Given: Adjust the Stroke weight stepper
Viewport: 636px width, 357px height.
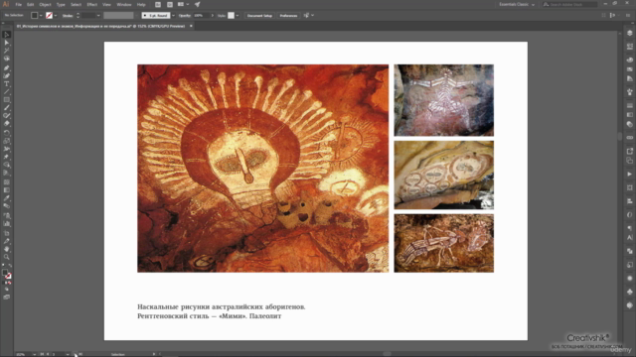Looking at the screenshot, I should (x=78, y=16).
